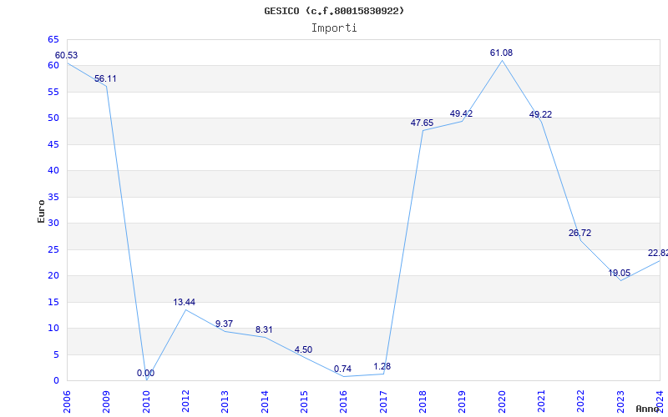Screen dimensions: 668x417
Task: Select data label 9.37
Action: click(224, 324)
